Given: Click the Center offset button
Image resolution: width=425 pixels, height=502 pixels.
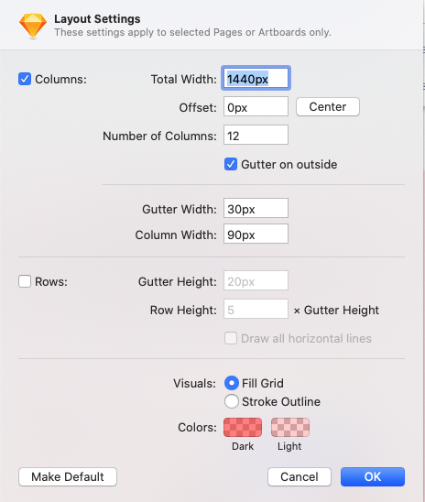Looking at the screenshot, I should 328,106.
